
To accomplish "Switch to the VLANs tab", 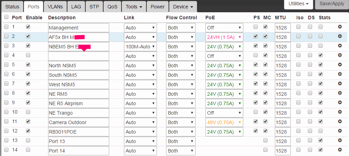I will [x=55, y=7].
